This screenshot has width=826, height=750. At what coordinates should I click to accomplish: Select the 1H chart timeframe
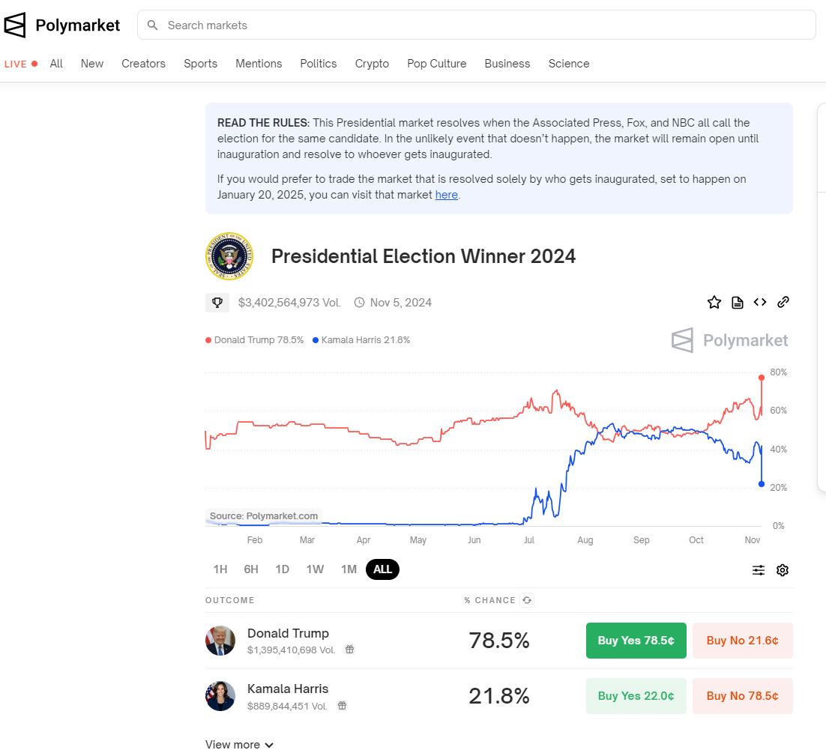tap(220, 569)
